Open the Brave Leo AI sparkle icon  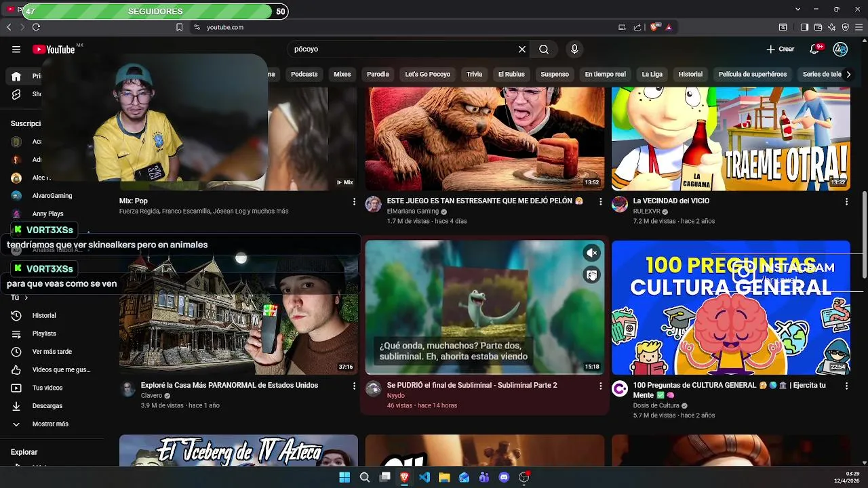point(831,27)
